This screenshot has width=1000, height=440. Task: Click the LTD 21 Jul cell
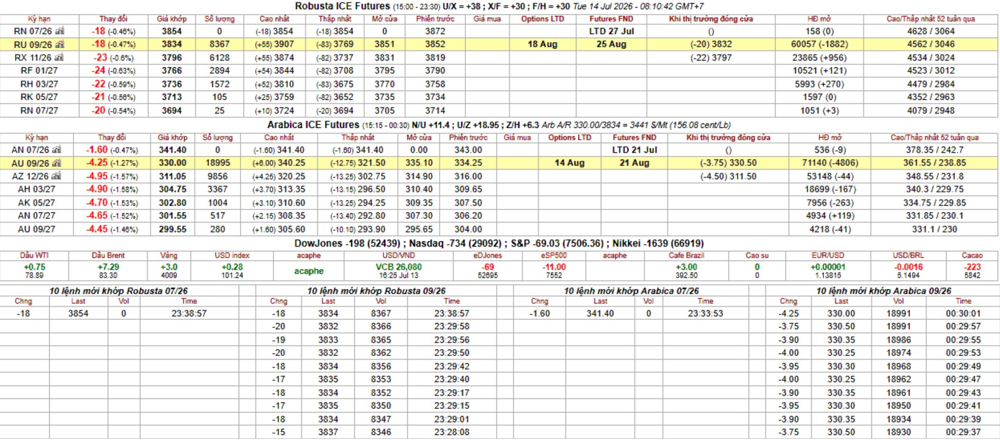(x=634, y=150)
